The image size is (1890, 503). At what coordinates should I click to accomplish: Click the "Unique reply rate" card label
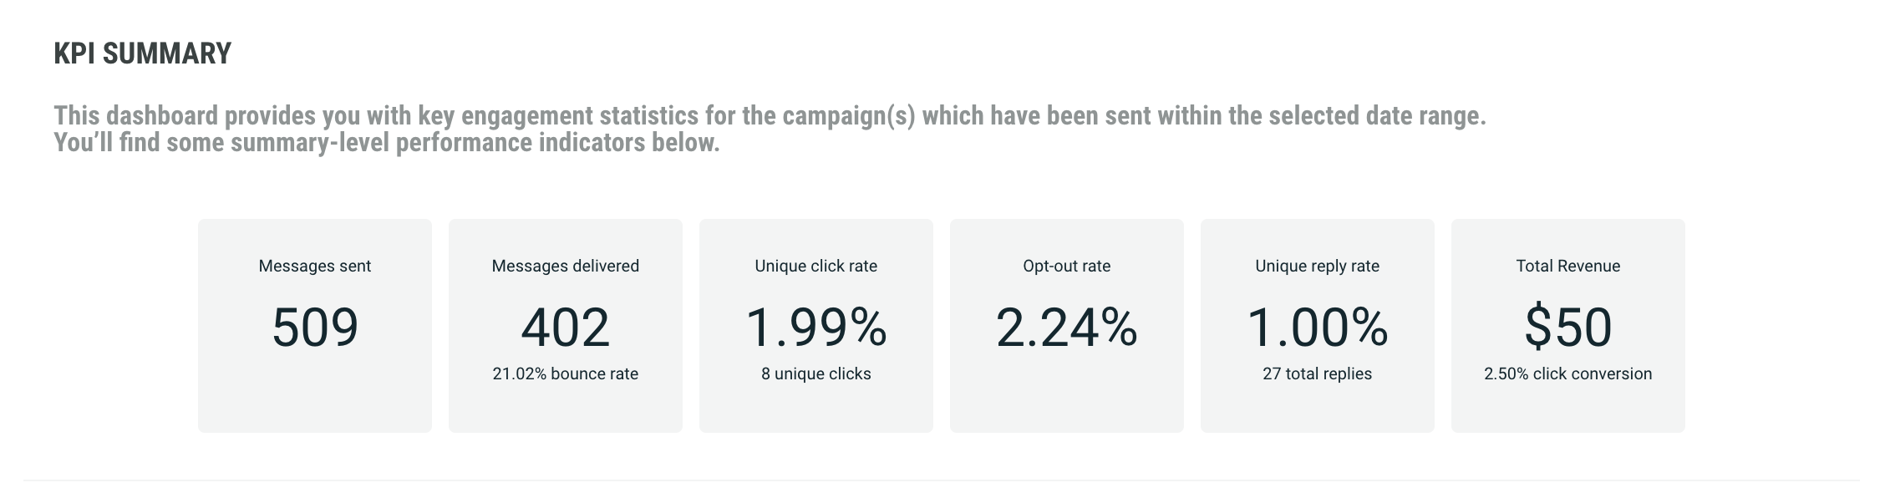pyautogui.click(x=1317, y=266)
